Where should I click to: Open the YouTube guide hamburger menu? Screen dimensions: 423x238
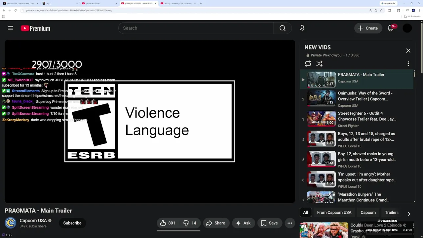pos(11,28)
